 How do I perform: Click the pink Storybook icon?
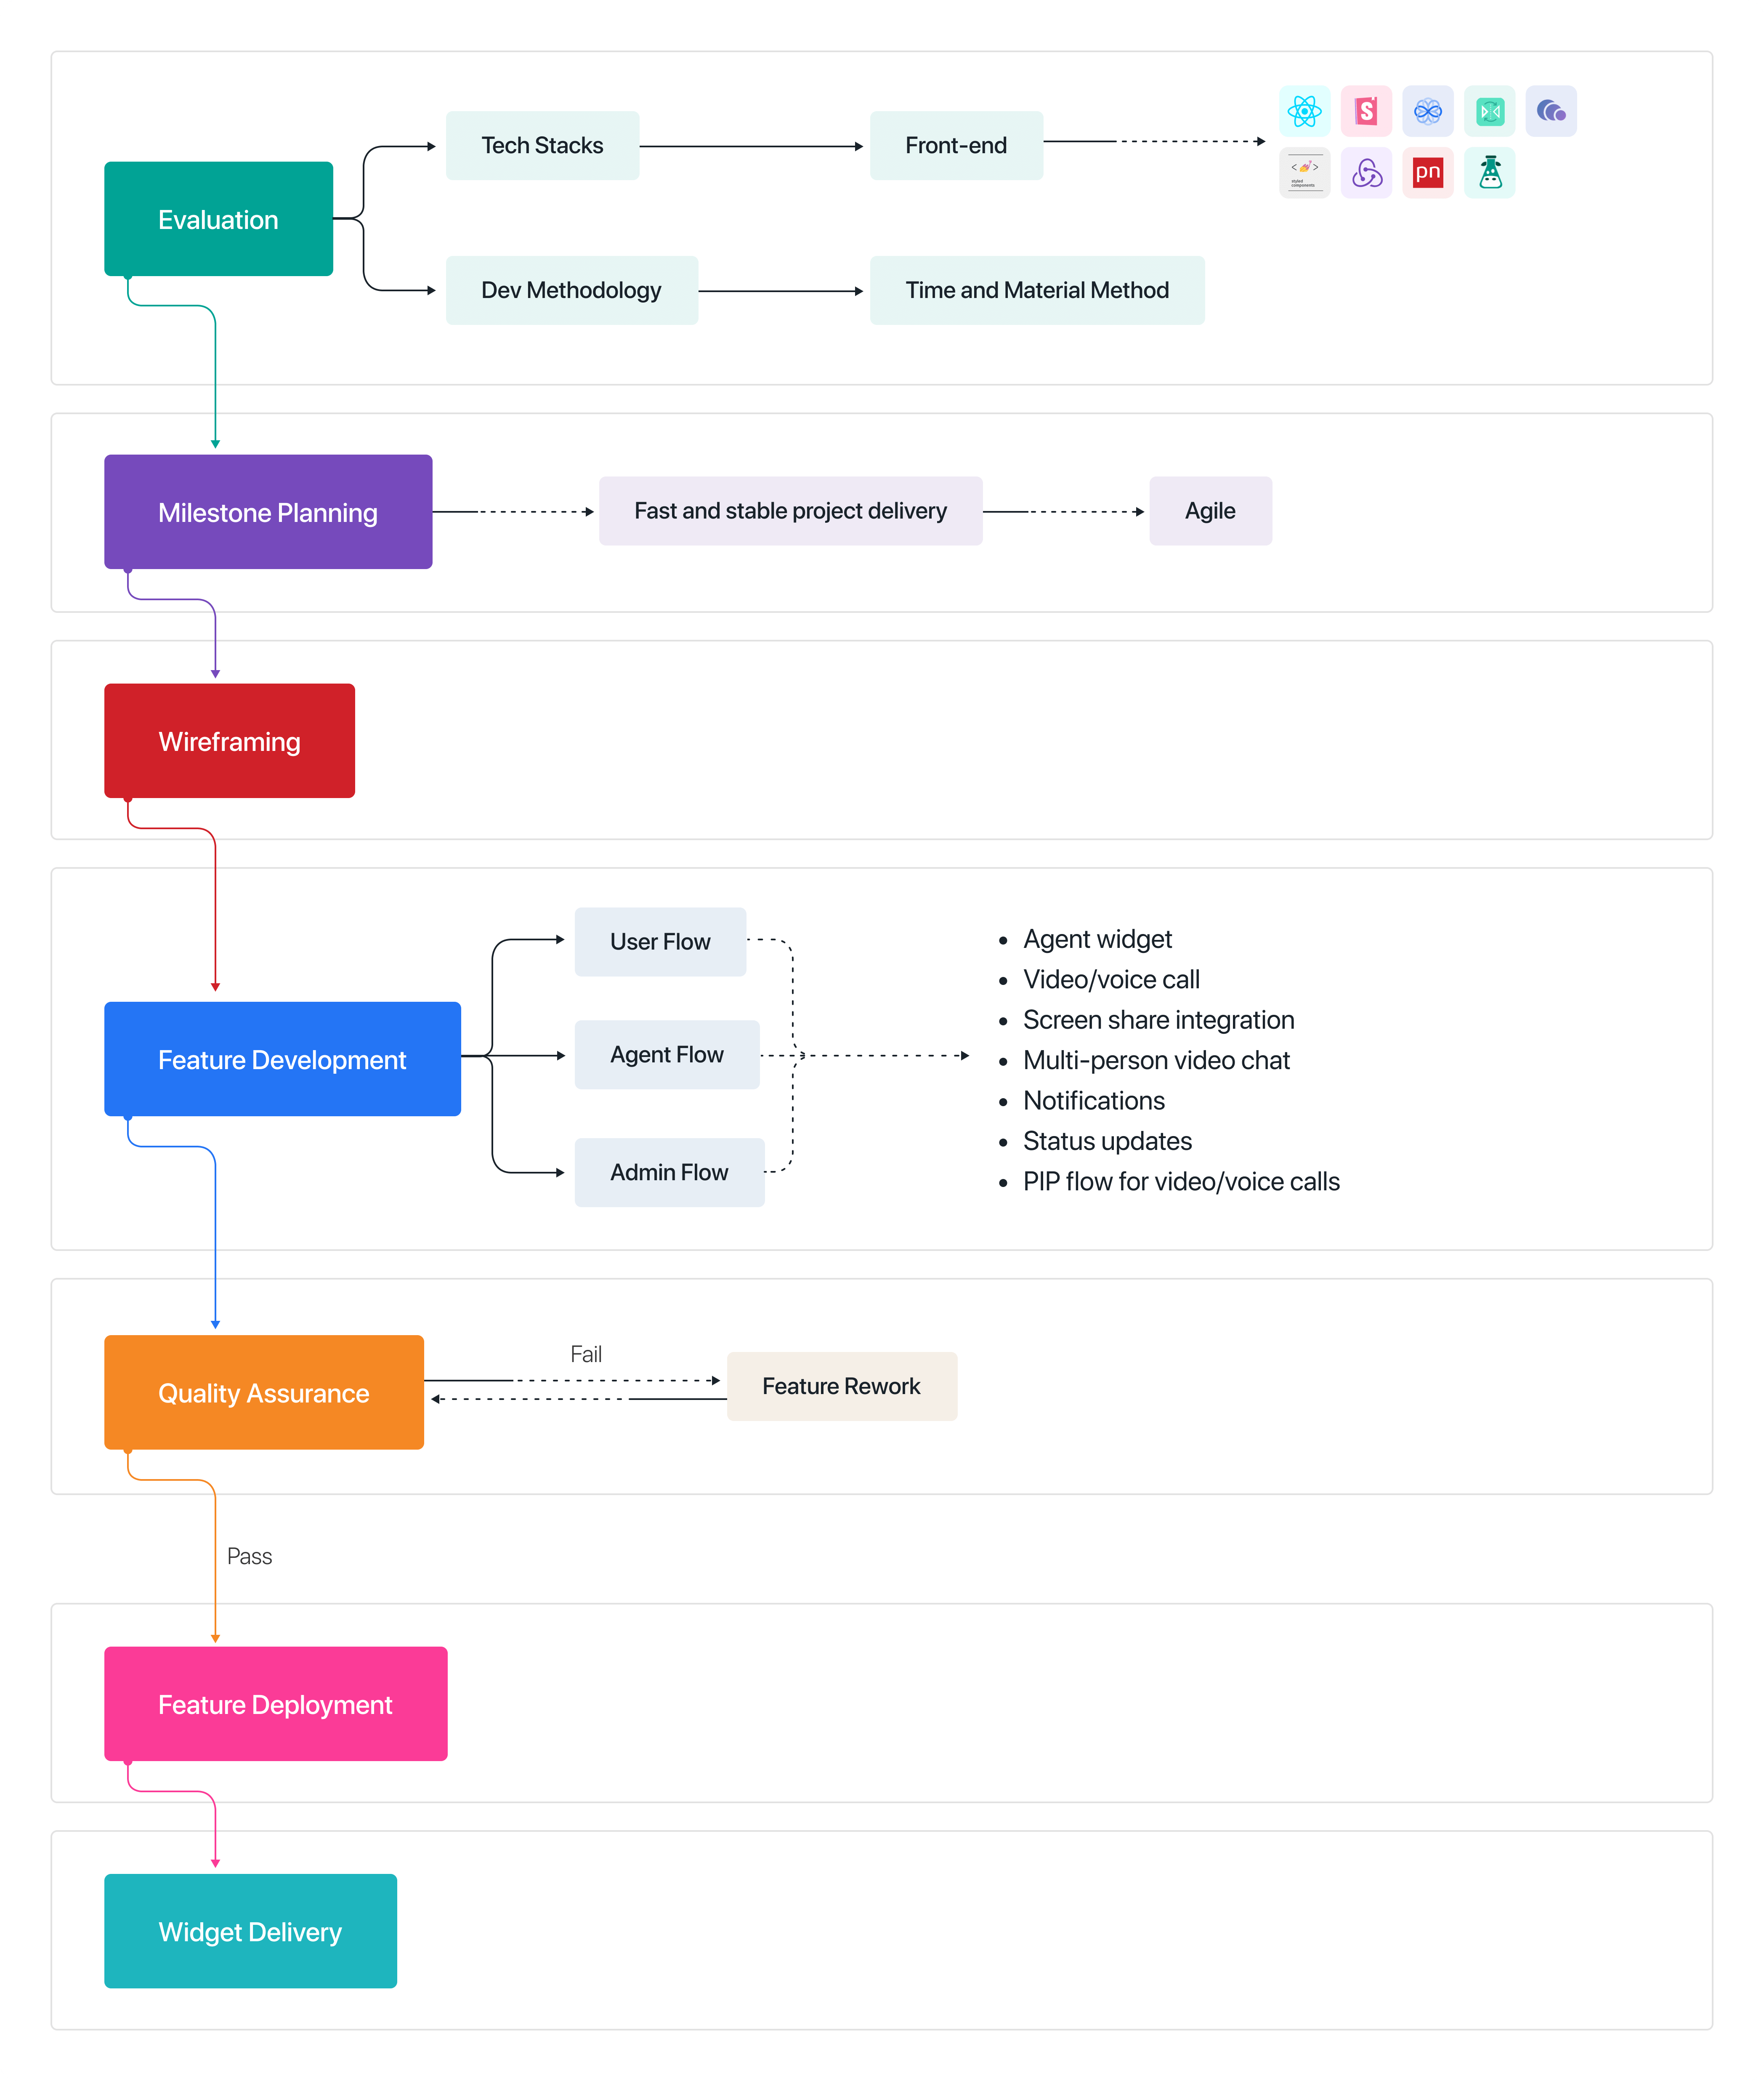pos(1366,111)
